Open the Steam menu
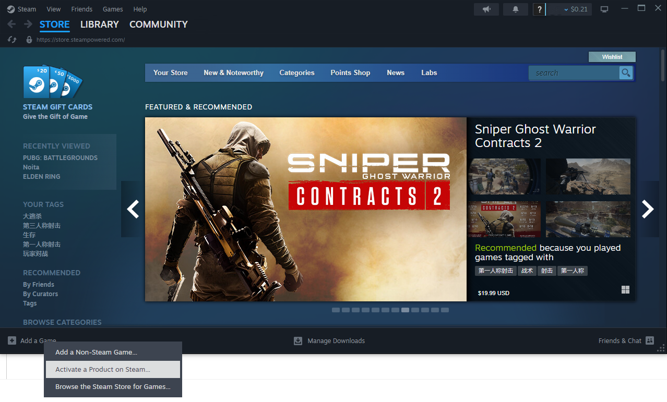 (27, 9)
